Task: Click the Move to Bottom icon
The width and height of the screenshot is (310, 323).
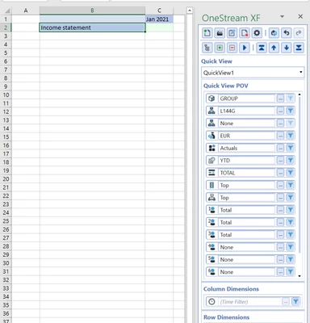Action: pyautogui.click(x=299, y=48)
